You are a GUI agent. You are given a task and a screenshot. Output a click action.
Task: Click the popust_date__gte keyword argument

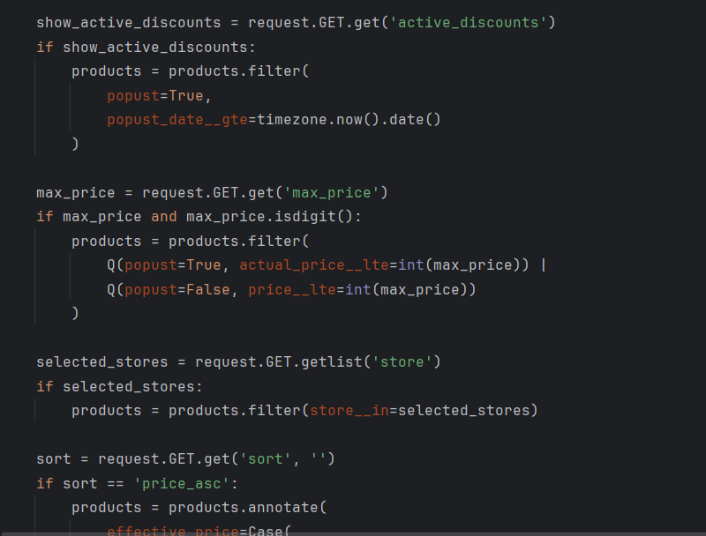(x=176, y=119)
